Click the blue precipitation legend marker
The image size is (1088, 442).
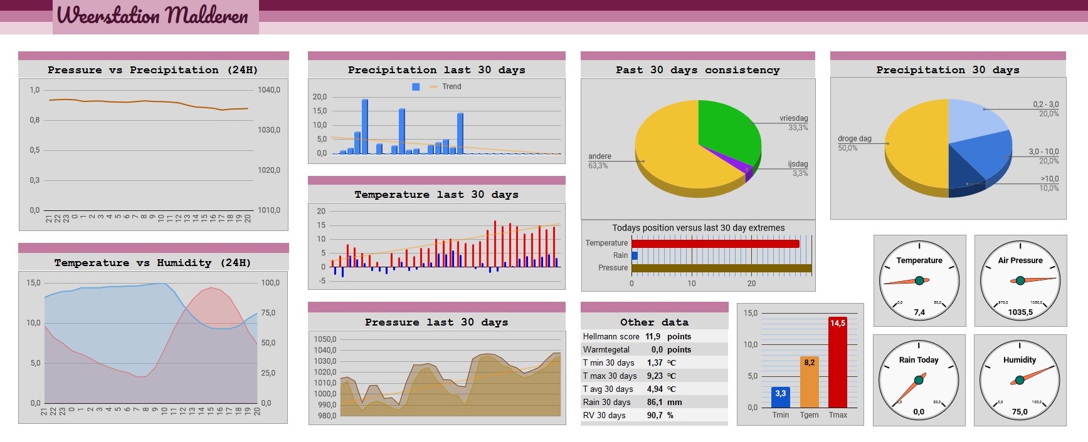[416, 86]
